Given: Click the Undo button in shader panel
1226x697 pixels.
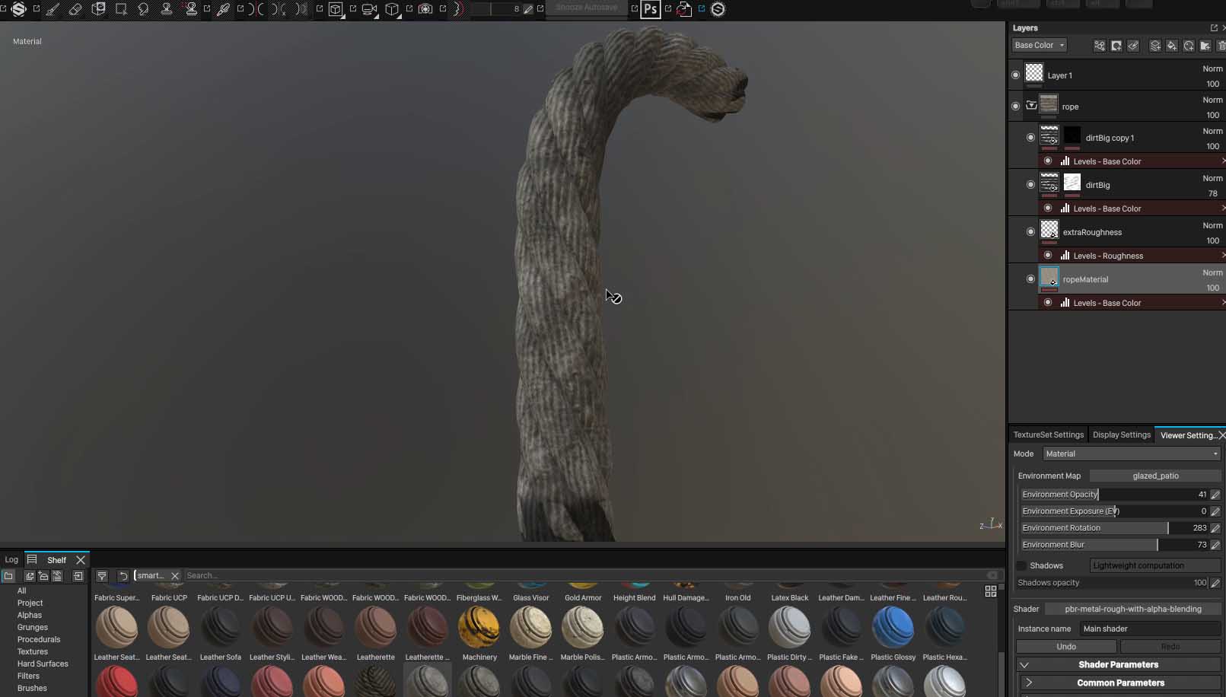Looking at the screenshot, I should pos(1066,647).
